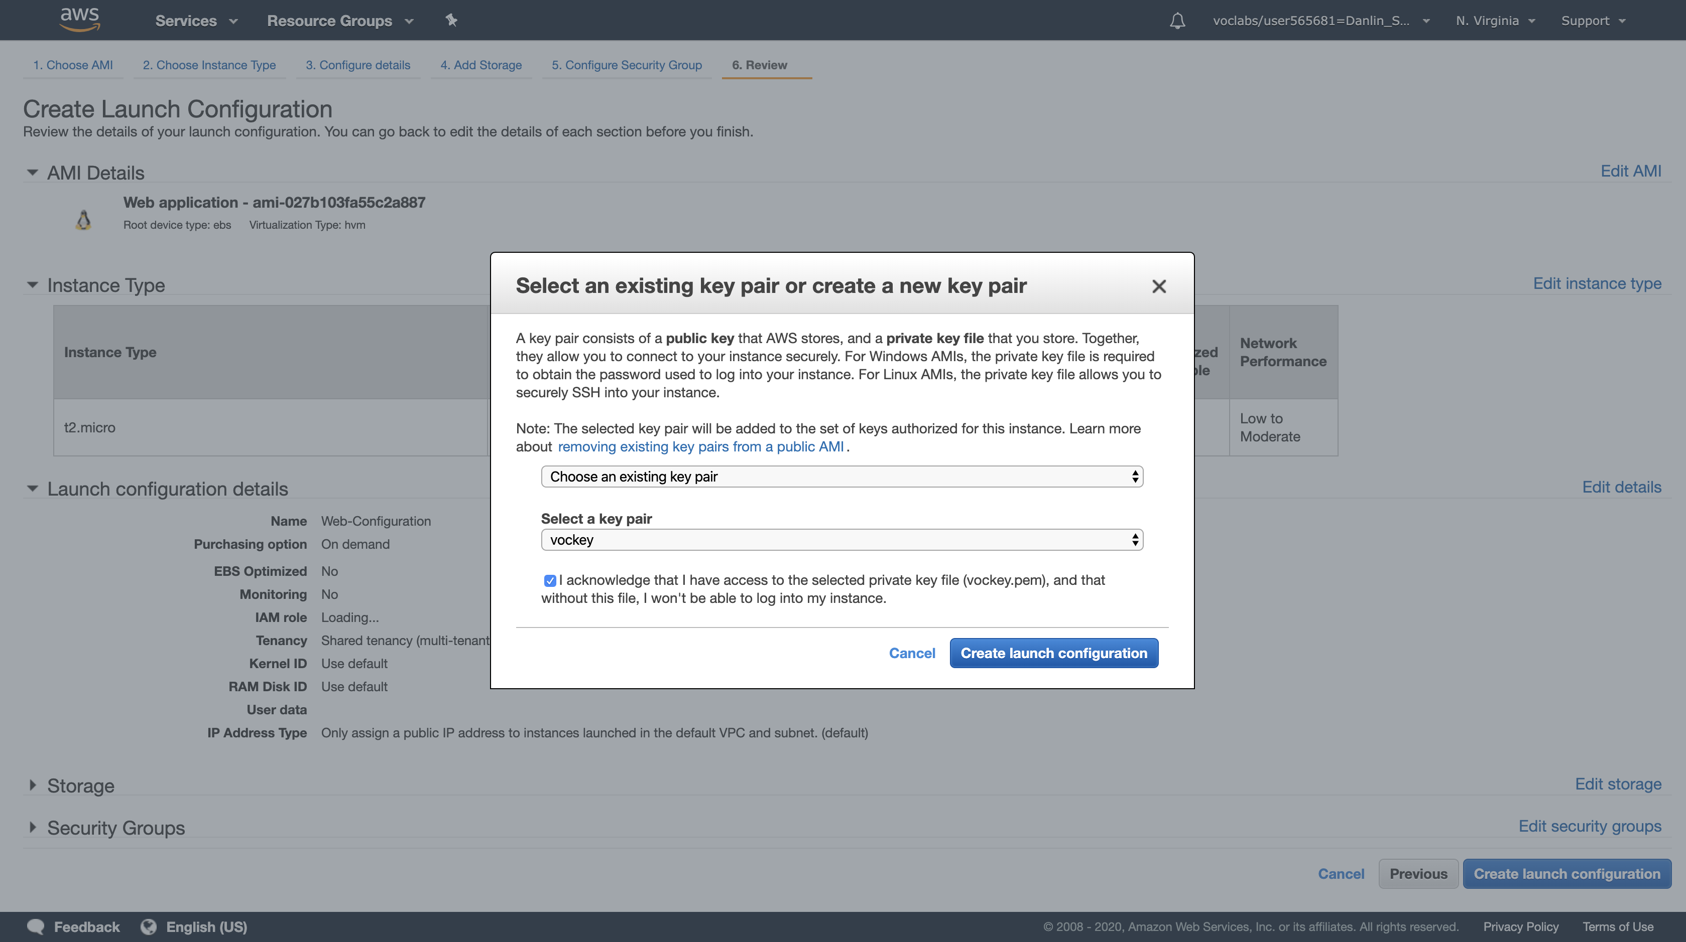The width and height of the screenshot is (1686, 942).
Task: Click the AWS logo icon
Action: pyautogui.click(x=79, y=20)
